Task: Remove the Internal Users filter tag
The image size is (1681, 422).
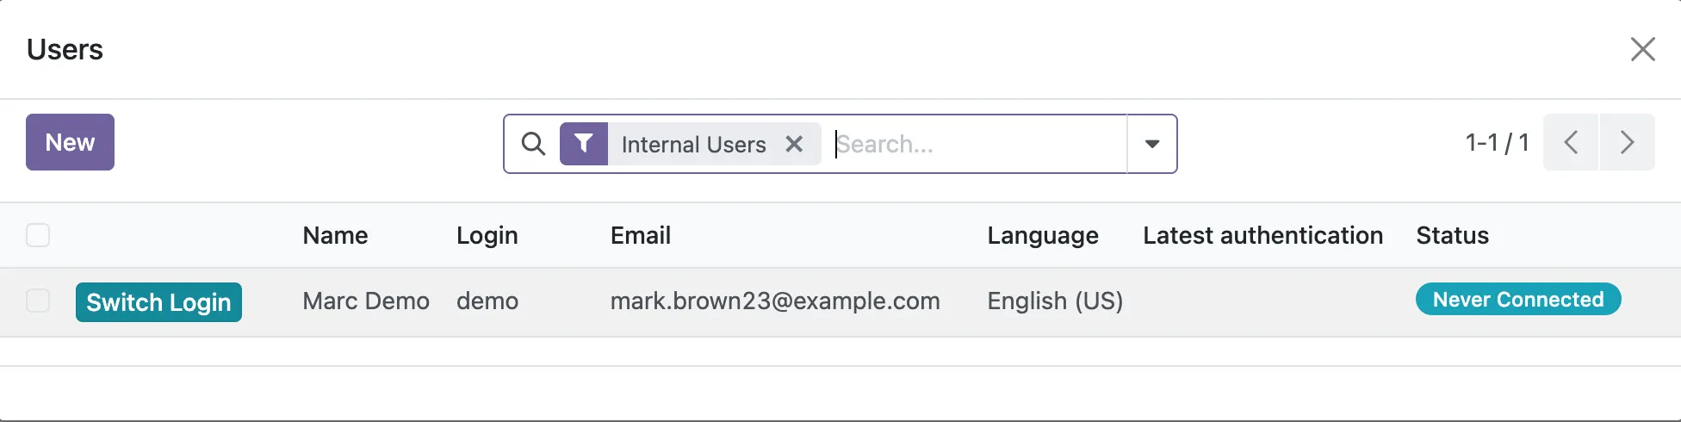Action: coord(794,144)
